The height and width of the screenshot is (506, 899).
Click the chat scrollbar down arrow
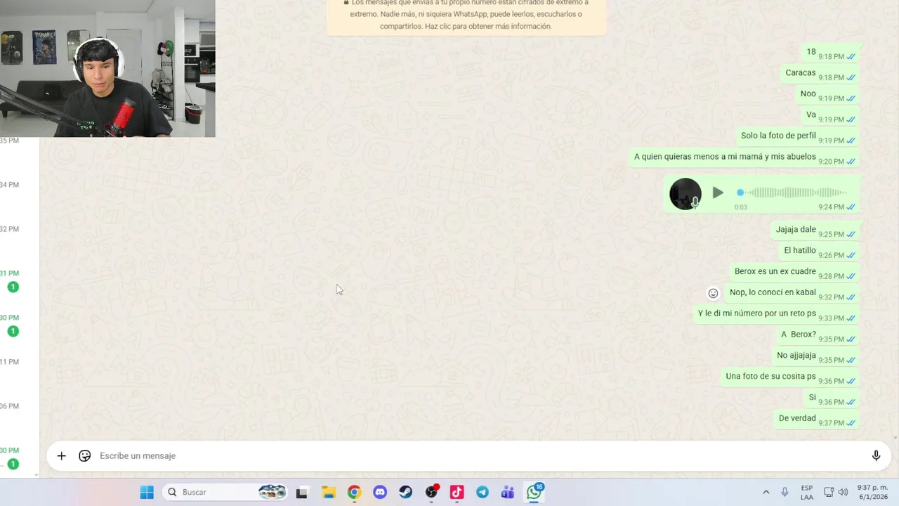coord(895,438)
